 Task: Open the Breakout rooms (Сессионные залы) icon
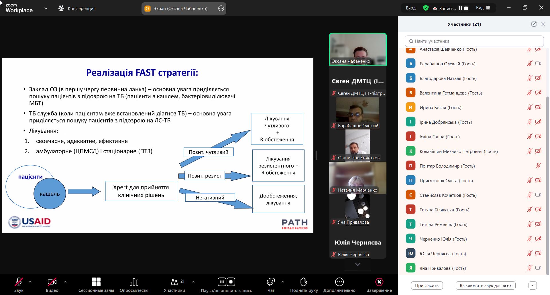click(96, 282)
